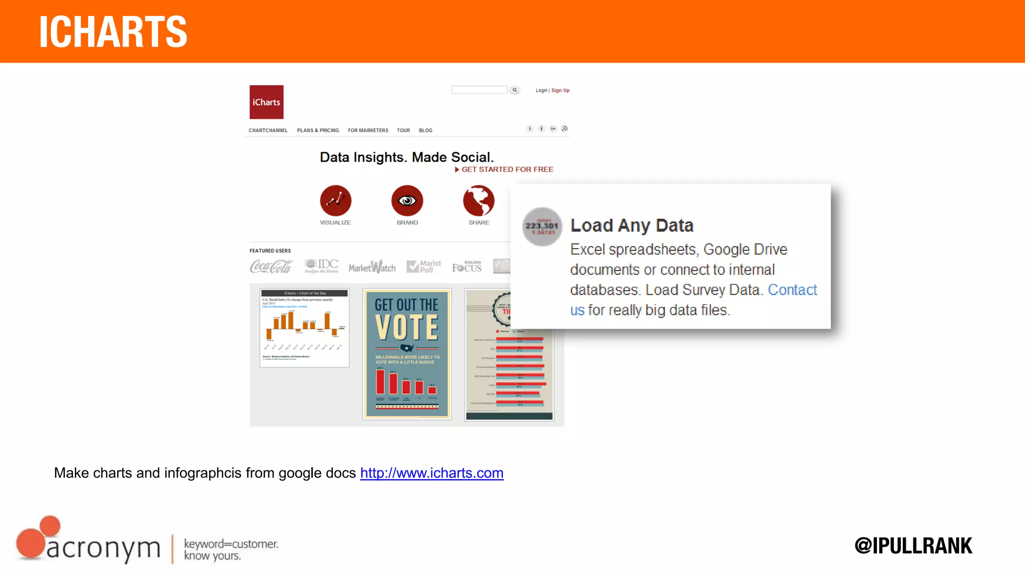Click GET STARTED FOR FREE link

click(x=504, y=170)
